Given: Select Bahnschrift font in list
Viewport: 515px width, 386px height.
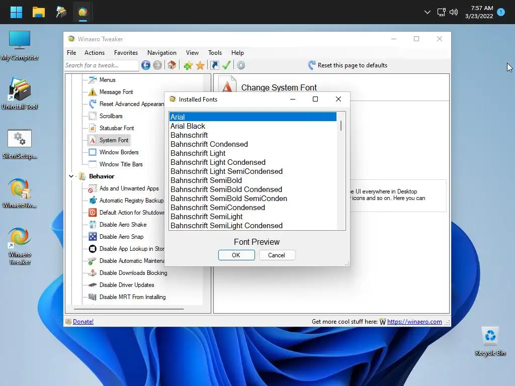Looking at the screenshot, I should [252, 135].
